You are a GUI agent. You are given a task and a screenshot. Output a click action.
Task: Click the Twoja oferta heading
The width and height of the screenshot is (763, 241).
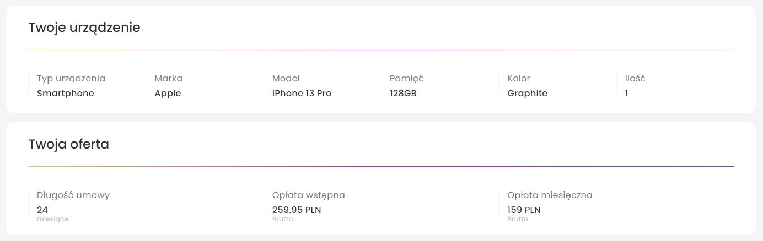click(68, 144)
